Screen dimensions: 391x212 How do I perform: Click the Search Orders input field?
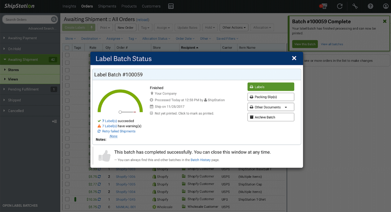[x=27, y=19]
